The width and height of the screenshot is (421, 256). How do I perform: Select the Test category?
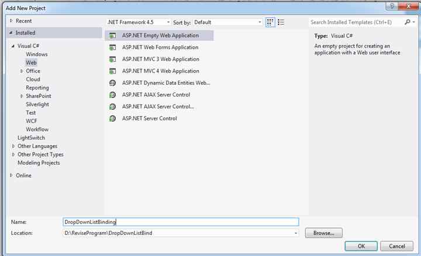(30, 113)
